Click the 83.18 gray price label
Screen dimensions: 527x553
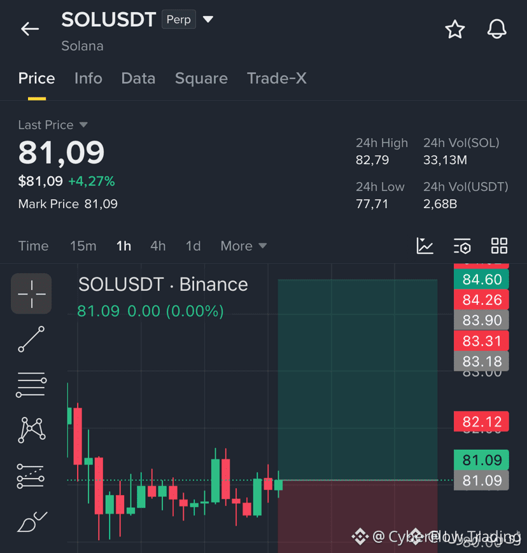tap(482, 361)
